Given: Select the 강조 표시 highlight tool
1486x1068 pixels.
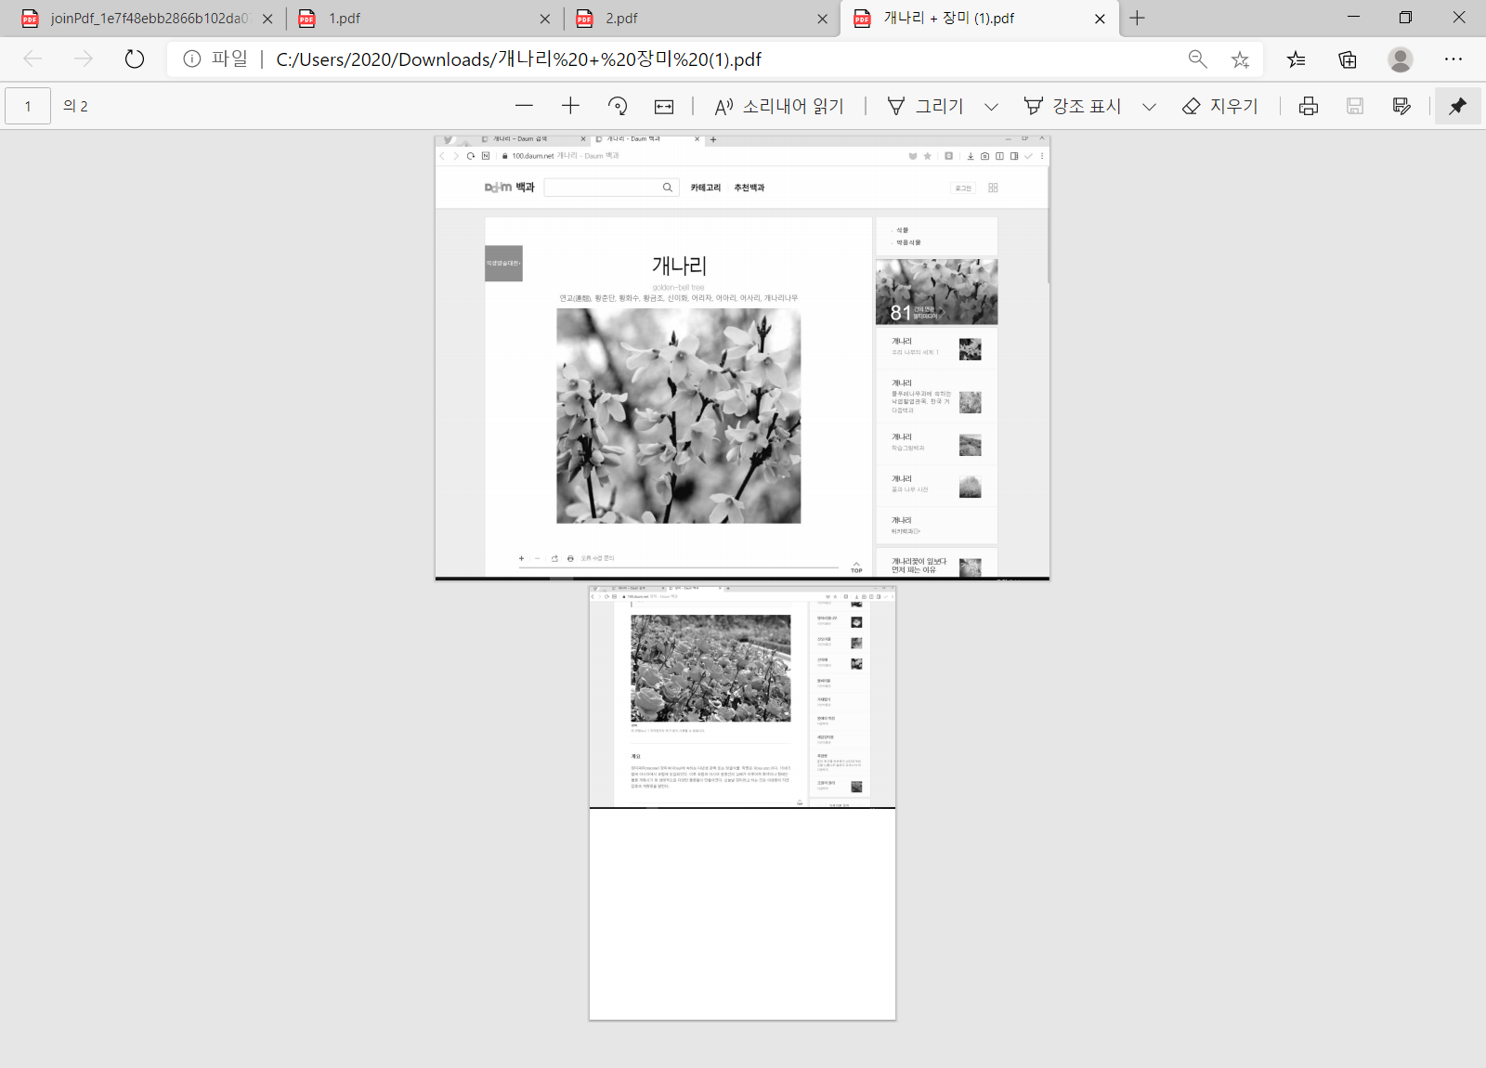Looking at the screenshot, I should (x=1073, y=106).
